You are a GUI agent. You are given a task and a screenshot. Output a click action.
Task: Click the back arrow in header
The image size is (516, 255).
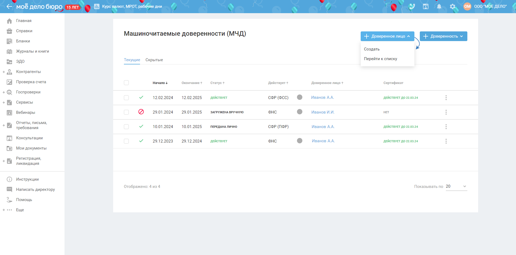coord(9,6)
